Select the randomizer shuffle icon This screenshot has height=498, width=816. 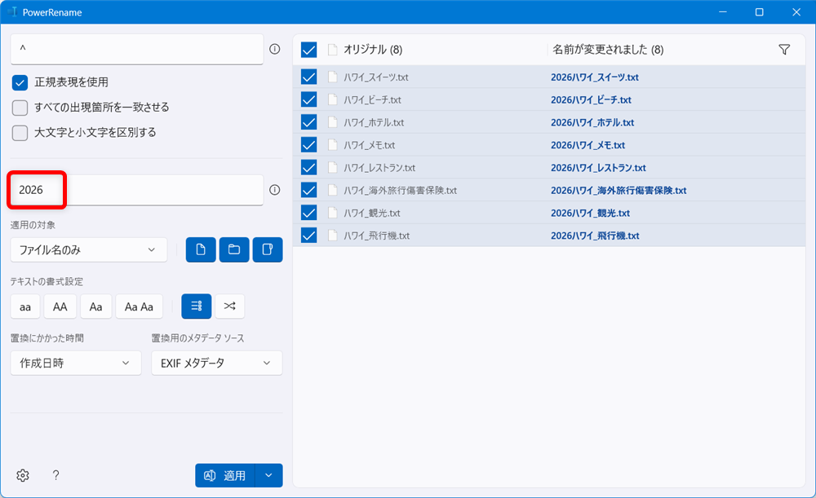coord(229,306)
